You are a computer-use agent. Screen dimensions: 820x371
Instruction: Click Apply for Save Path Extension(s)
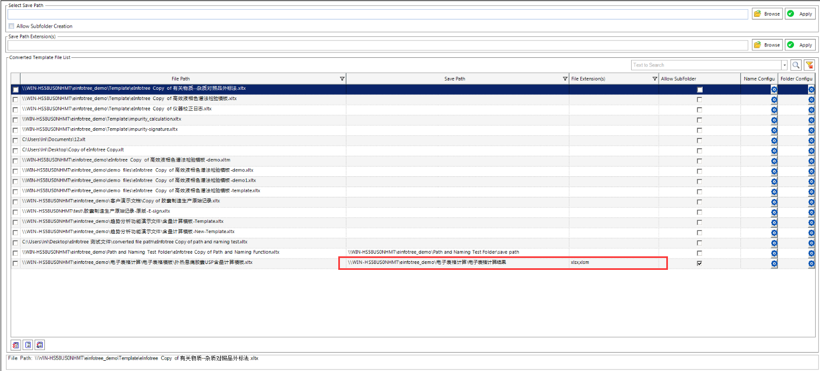[x=801, y=45]
